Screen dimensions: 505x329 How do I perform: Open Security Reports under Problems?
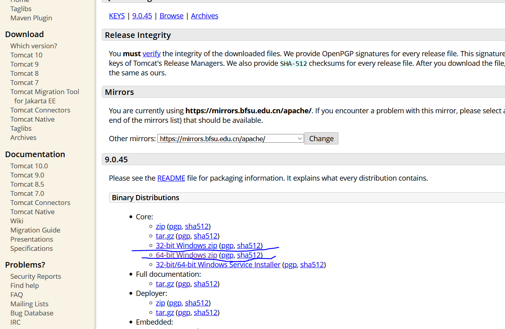[x=36, y=276]
